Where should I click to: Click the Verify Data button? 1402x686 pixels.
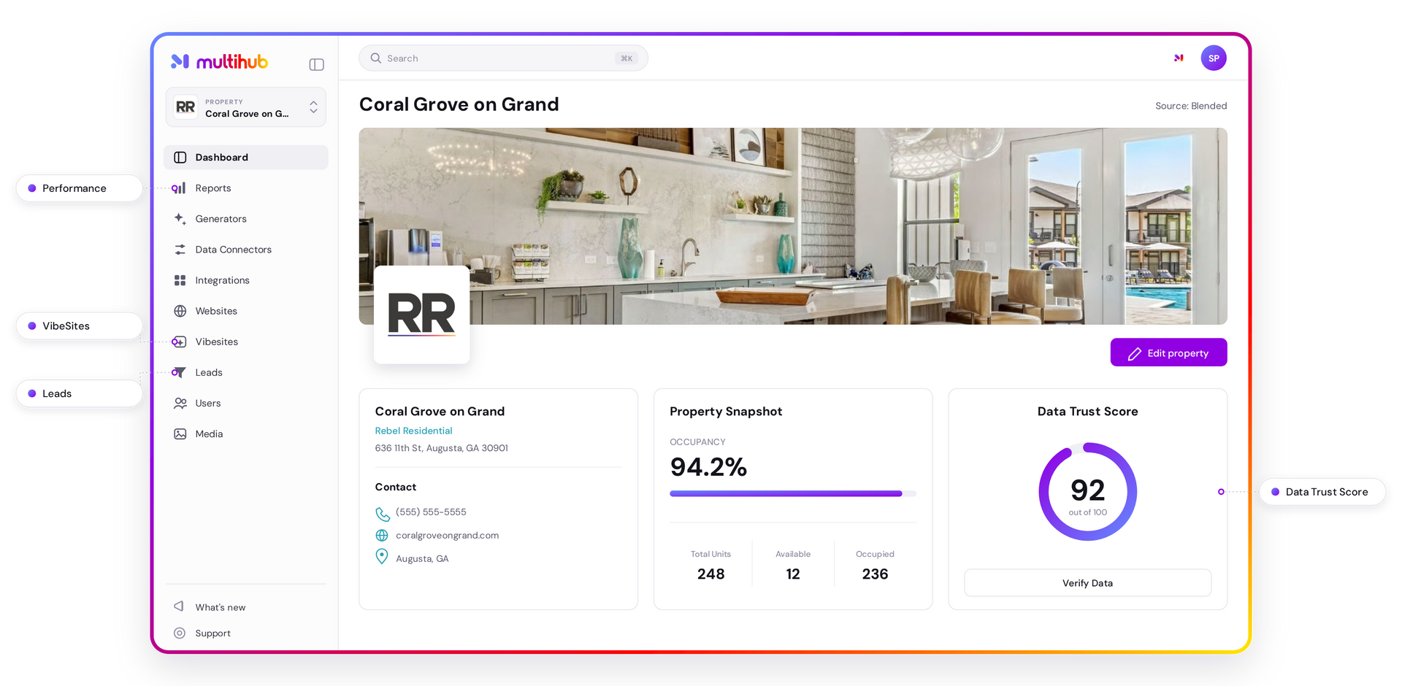click(1087, 583)
